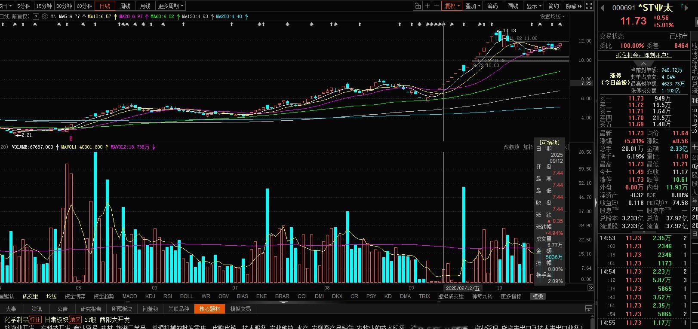The image size is (698, 329).
Task: Close the volume indicator pane X icon
Action: point(566,147)
